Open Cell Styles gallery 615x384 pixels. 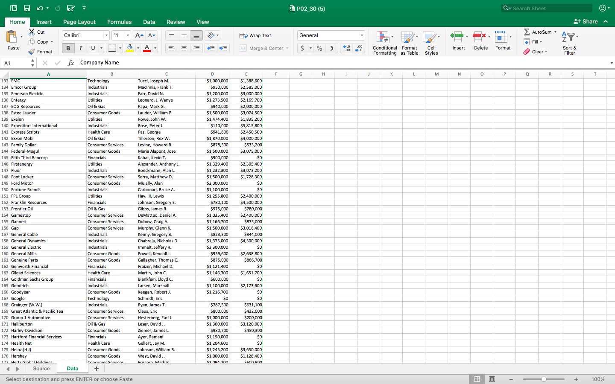(431, 43)
